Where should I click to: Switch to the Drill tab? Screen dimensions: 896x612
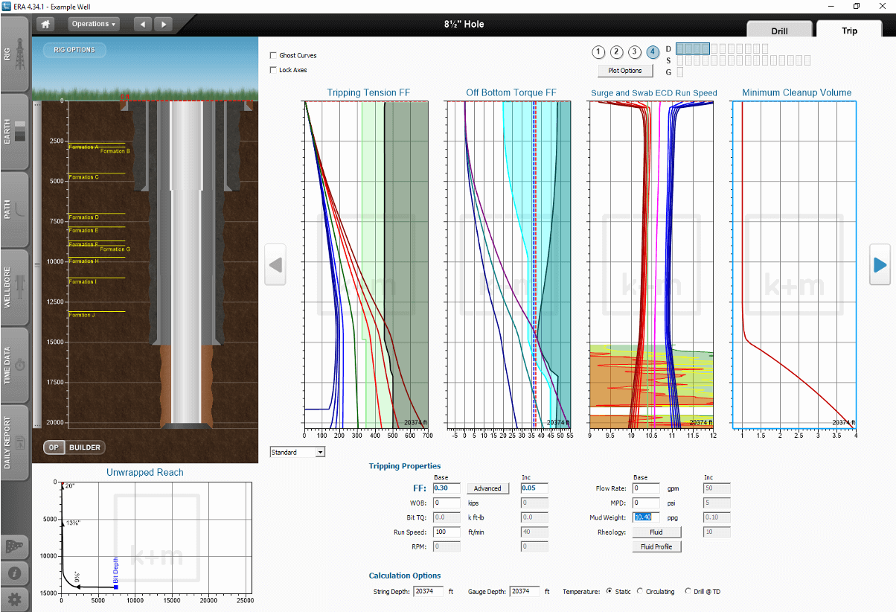tap(780, 31)
